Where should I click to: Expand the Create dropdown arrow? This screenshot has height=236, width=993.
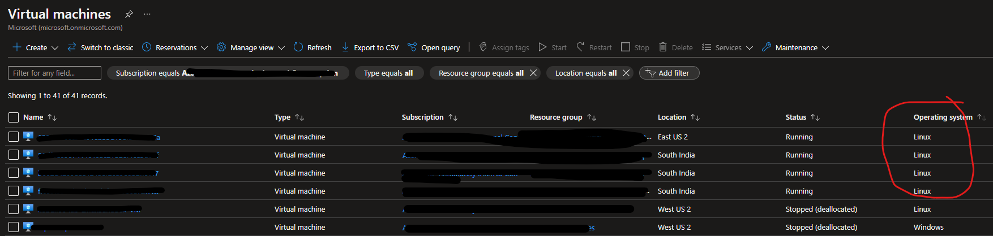pyautogui.click(x=55, y=48)
